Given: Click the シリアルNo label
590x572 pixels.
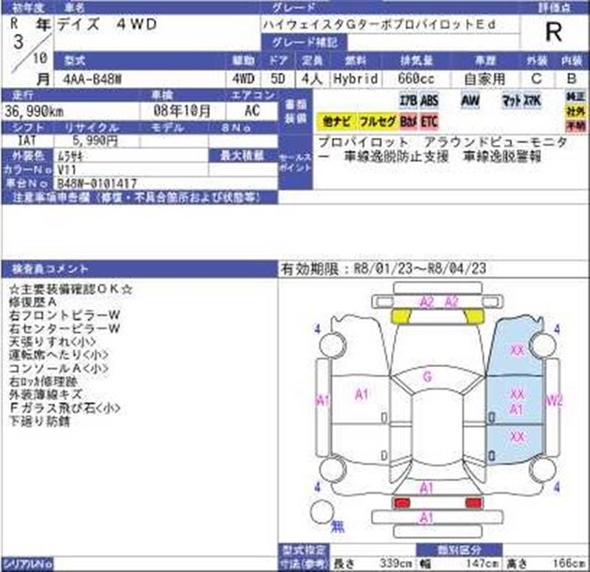Looking at the screenshot, I should pyautogui.click(x=27, y=564).
